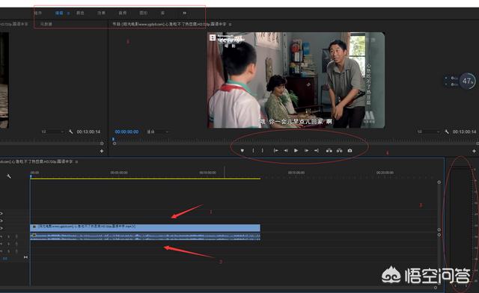Click the Source monitor preview image
The image size is (479, 293).
pos(4,80)
